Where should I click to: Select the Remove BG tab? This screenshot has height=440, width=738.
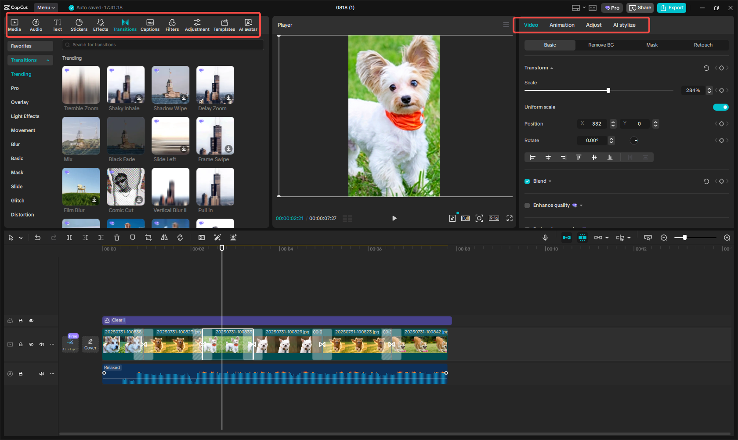(601, 45)
